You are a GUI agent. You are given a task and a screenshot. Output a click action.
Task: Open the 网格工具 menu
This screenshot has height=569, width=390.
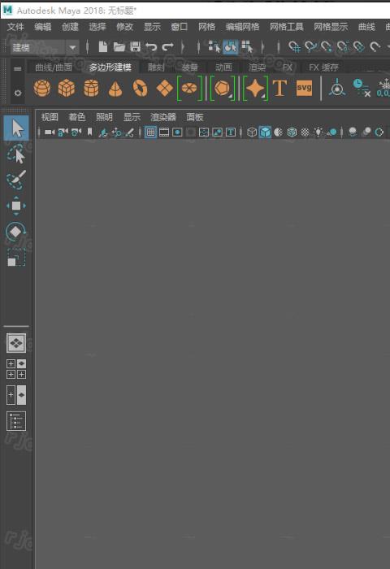pyautogui.click(x=287, y=27)
